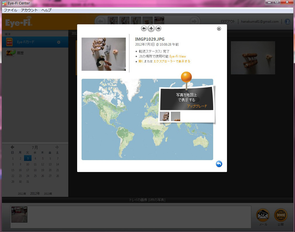Close the photo detail dialog
Screen dimensions: 295x232
tap(219, 29)
